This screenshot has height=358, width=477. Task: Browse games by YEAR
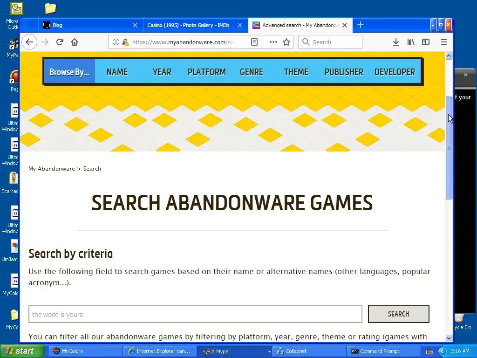[162, 72]
